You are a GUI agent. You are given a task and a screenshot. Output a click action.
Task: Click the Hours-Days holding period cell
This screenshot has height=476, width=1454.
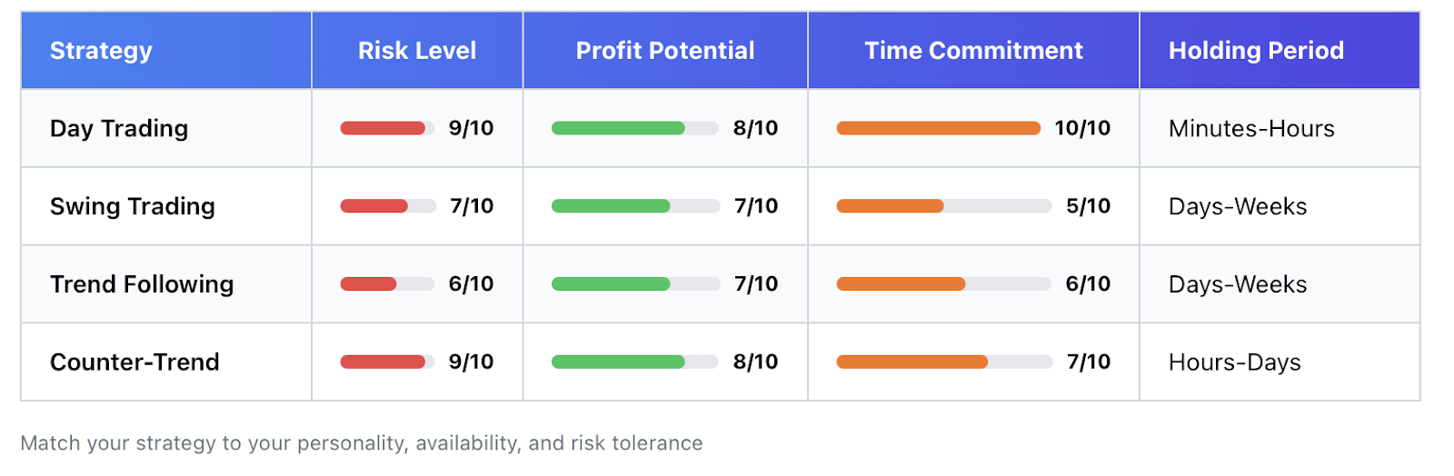[x=1234, y=362]
